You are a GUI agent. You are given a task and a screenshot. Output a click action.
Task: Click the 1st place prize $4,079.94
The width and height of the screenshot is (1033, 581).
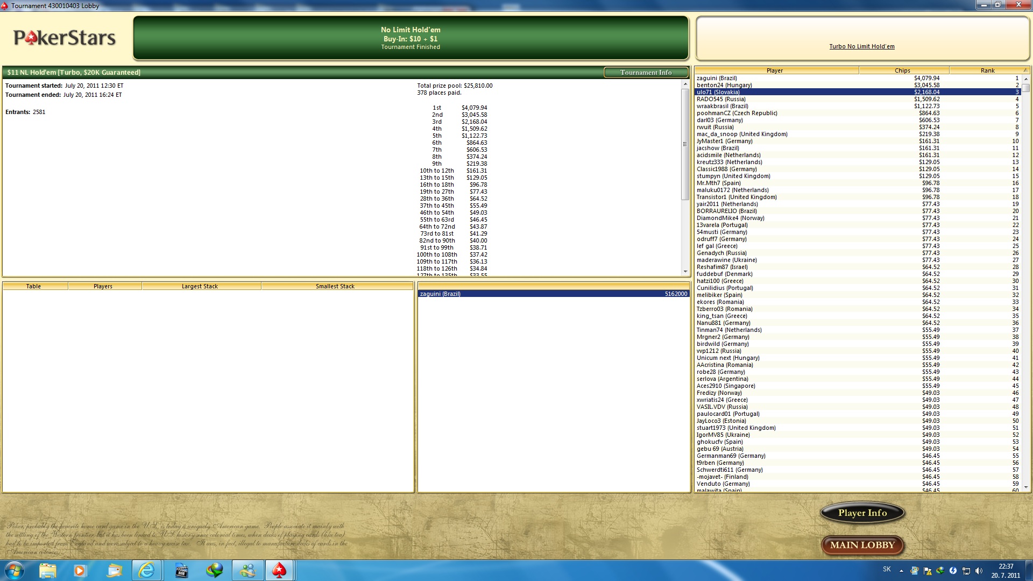click(474, 108)
